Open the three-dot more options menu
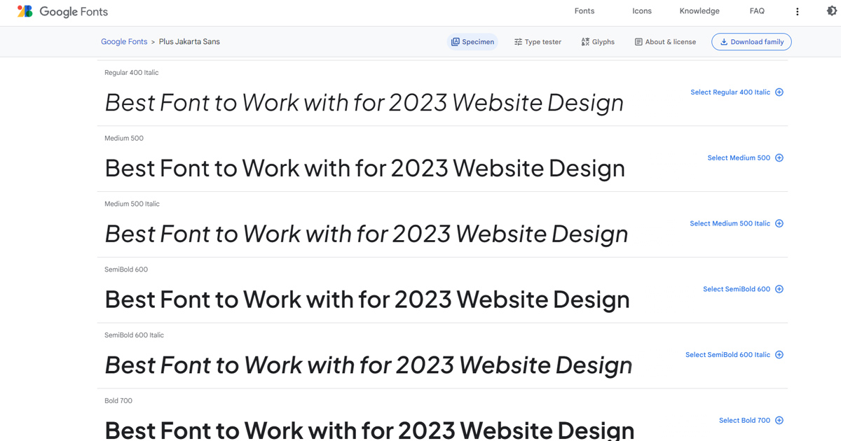This screenshot has width=841, height=441. point(797,11)
